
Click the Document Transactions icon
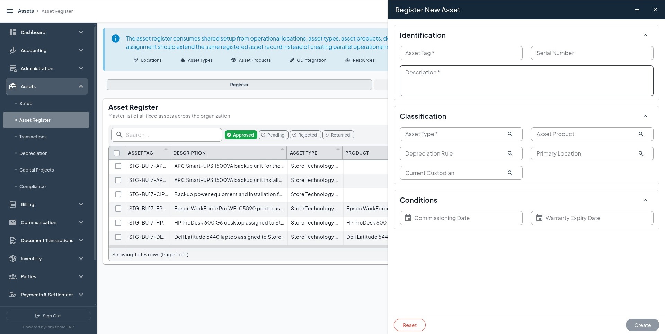(x=13, y=240)
